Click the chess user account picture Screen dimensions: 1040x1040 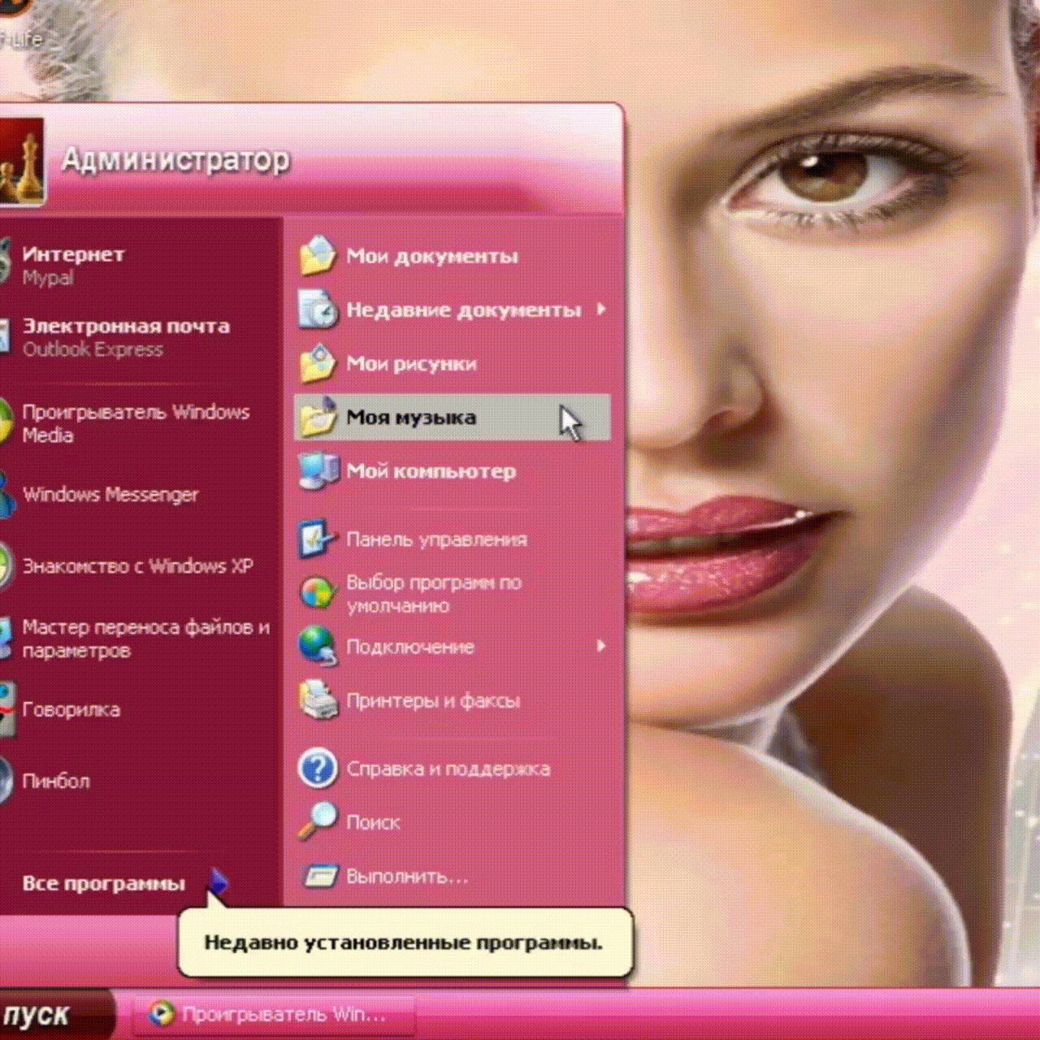21,161
